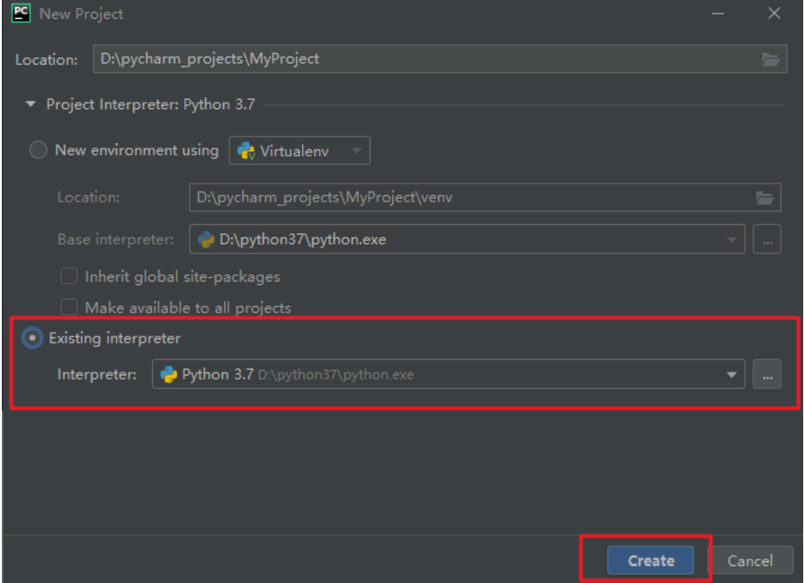Viewport: 805px width, 583px height.
Task: Click Python icon in Virtualenv dropdown
Action: click(246, 151)
